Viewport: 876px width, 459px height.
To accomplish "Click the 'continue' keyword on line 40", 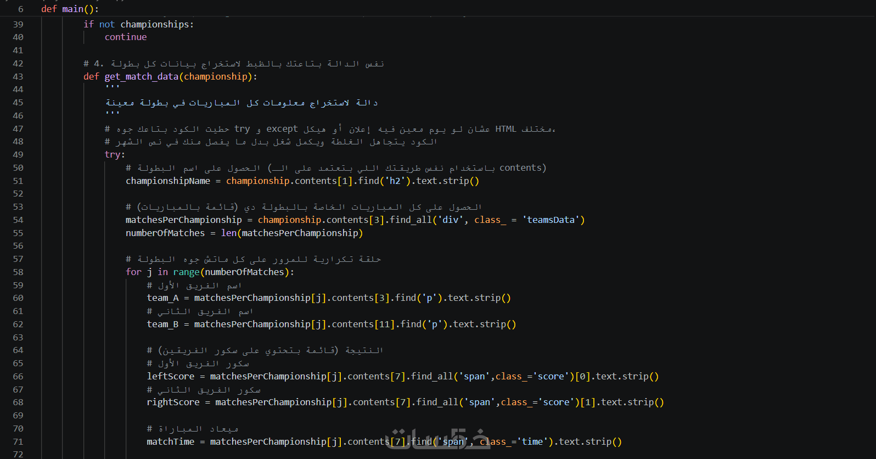I will point(126,37).
